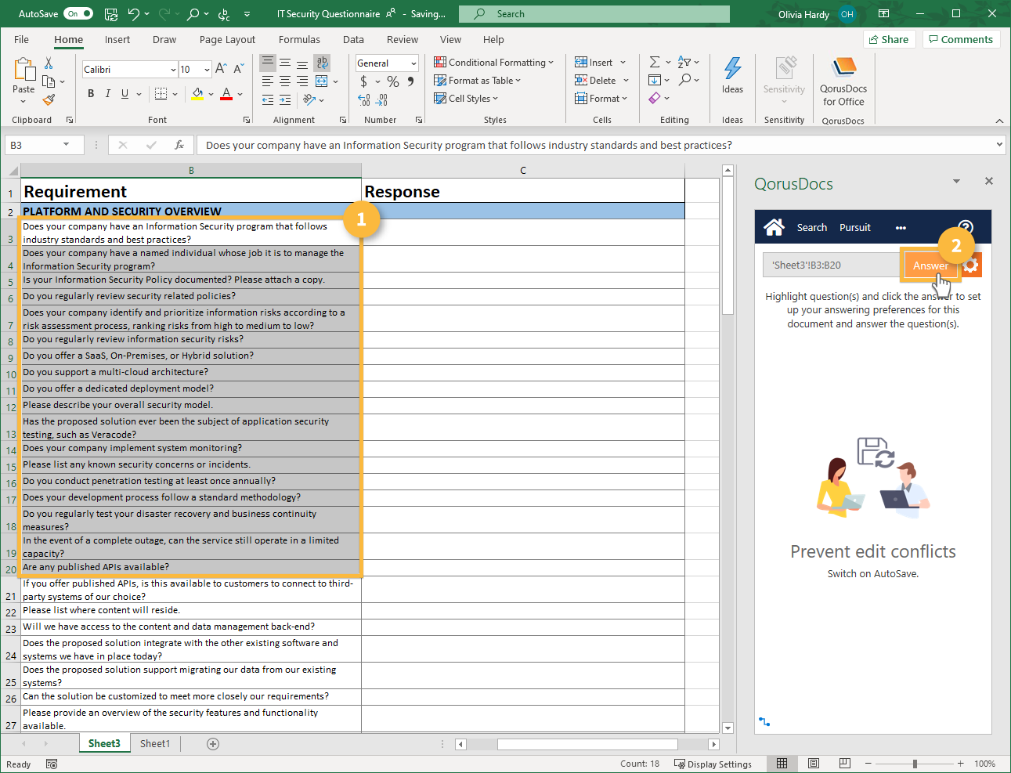Click the New Sheet plus icon
1011x773 pixels.
213,744
